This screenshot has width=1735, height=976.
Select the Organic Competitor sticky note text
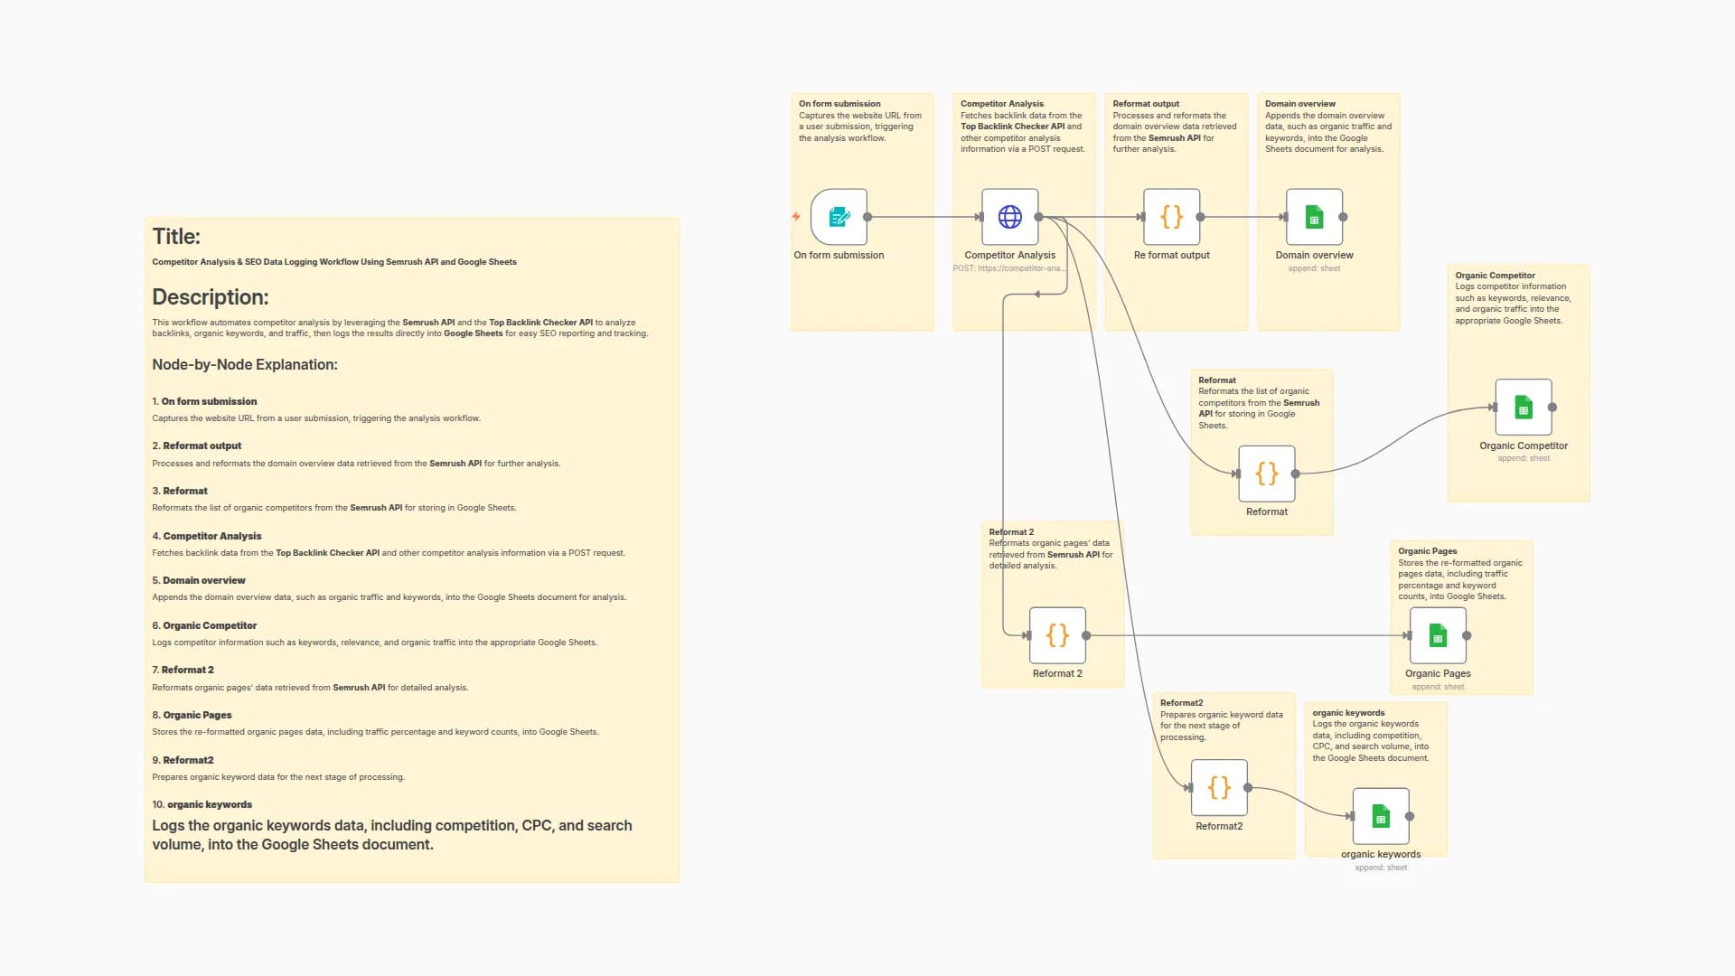pos(1512,304)
